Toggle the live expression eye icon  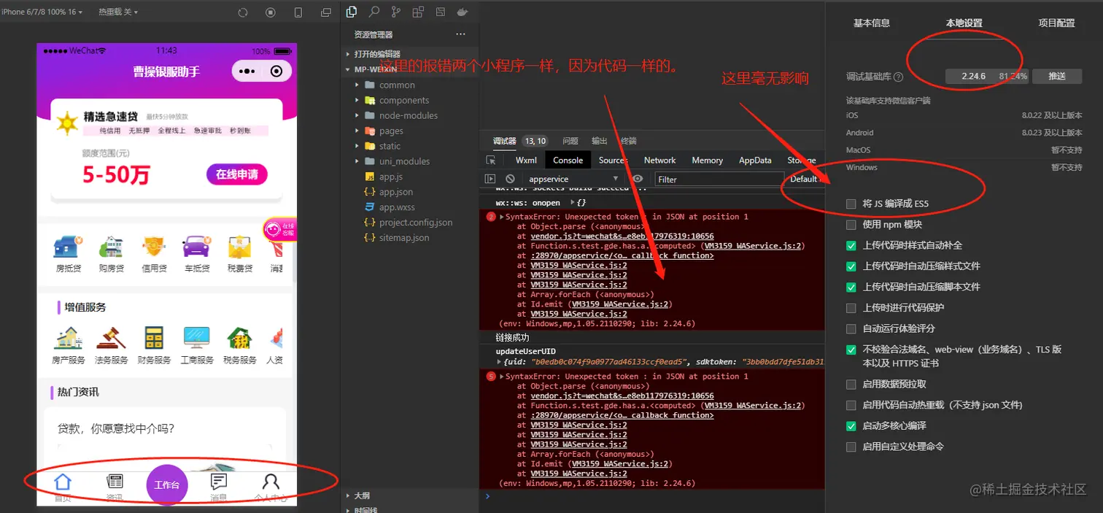coord(638,179)
